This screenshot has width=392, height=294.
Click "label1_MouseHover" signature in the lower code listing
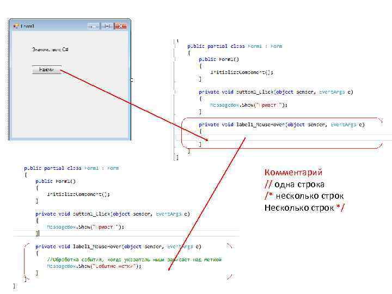click(x=118, y=247)
